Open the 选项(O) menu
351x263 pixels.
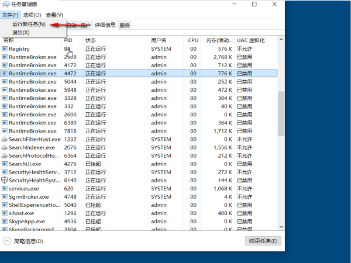pyautogui.click(x=32, y=15)
